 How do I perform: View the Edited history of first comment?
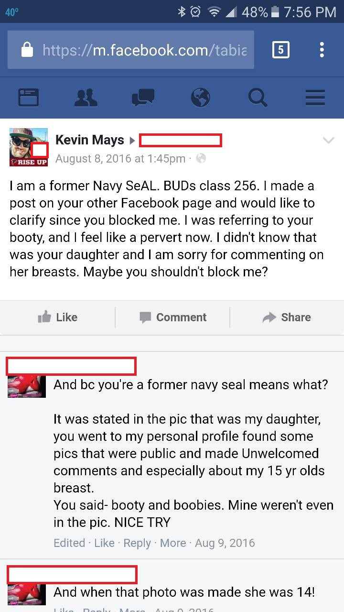(x=69, y=543)
